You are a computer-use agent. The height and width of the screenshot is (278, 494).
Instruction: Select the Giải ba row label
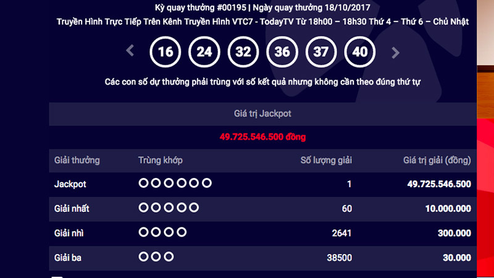(69, 257)
